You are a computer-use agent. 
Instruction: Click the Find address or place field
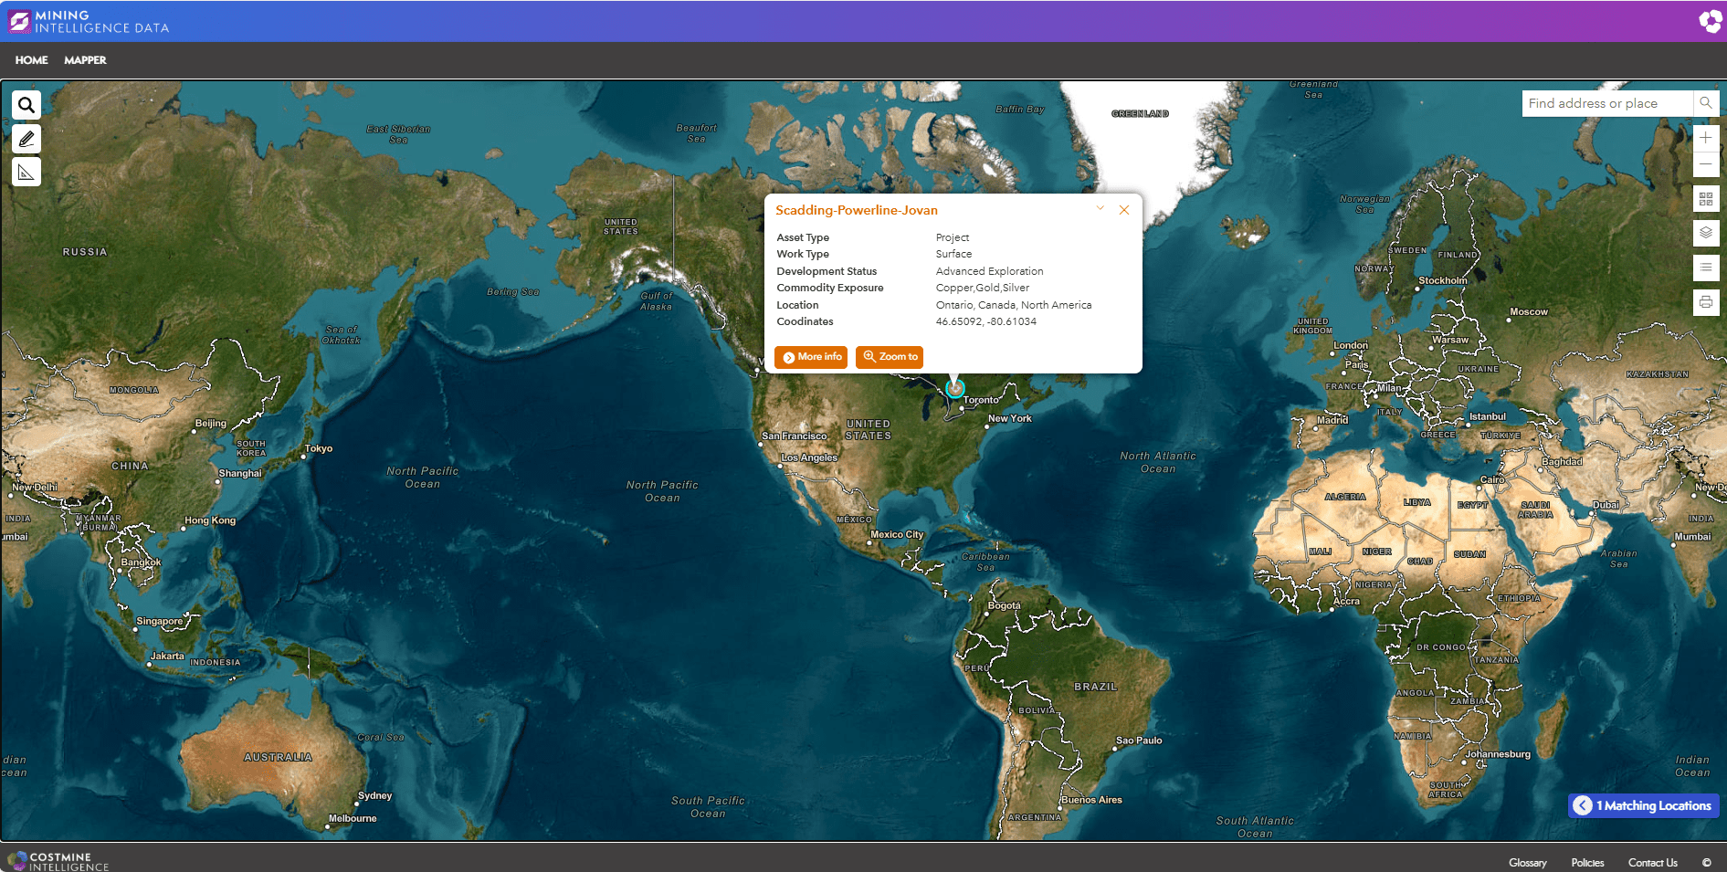tap(1607, 103)
